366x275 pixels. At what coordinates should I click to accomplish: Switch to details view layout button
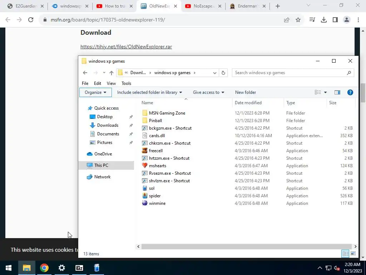coord(346,254)
